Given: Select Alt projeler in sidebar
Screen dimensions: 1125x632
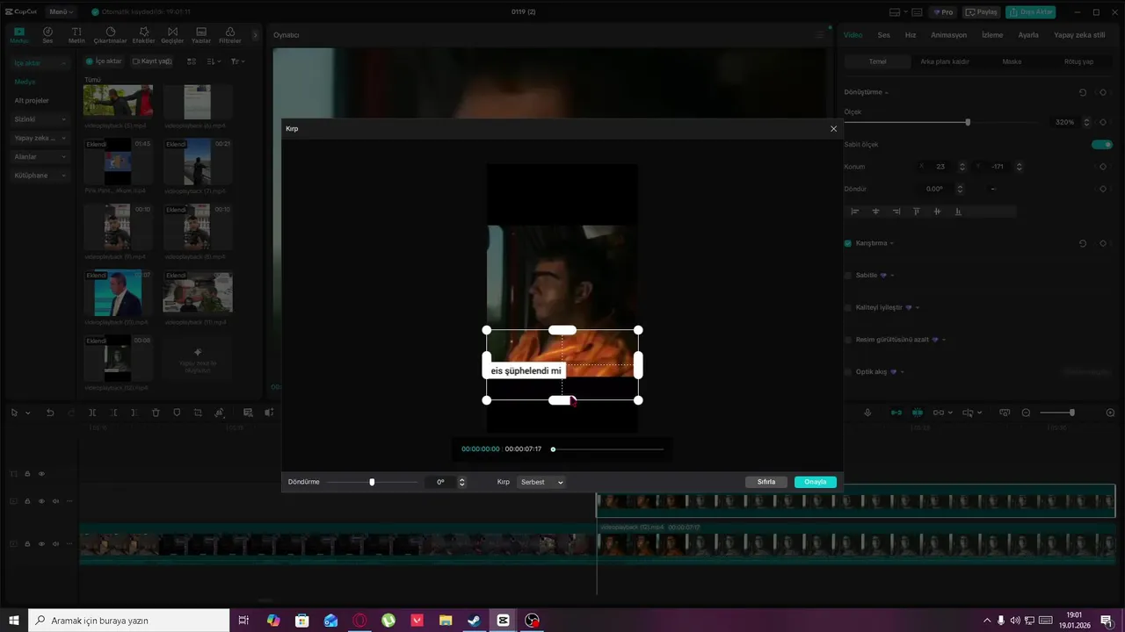Looking at the screenshot, I should [x=32, y=101].
